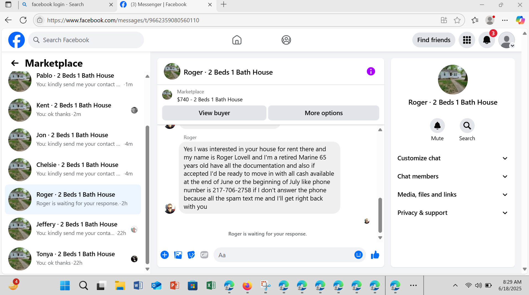Select Roger's conversation in the list
Viewport: 529px width, 295px height.
(x=73, y=199)
